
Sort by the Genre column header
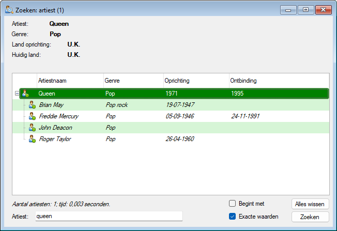pos(133,81)
